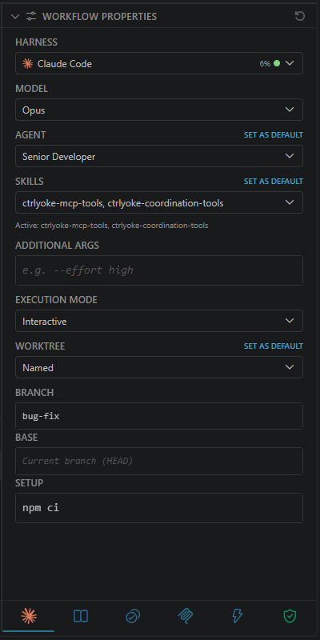
Task: Click the Setup field containing npm ci
Action: [x=159, y=508]
